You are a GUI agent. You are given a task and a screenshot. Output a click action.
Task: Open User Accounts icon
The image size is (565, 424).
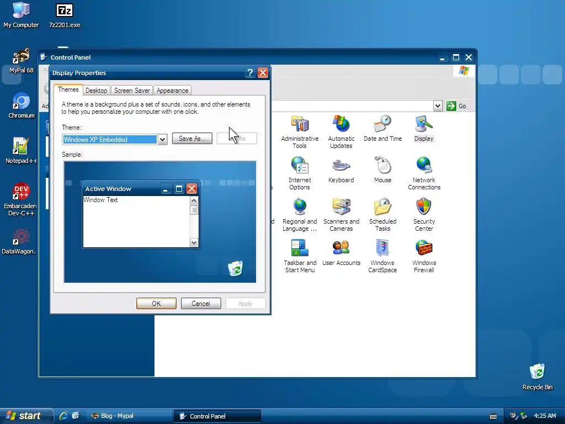point(341,253)
